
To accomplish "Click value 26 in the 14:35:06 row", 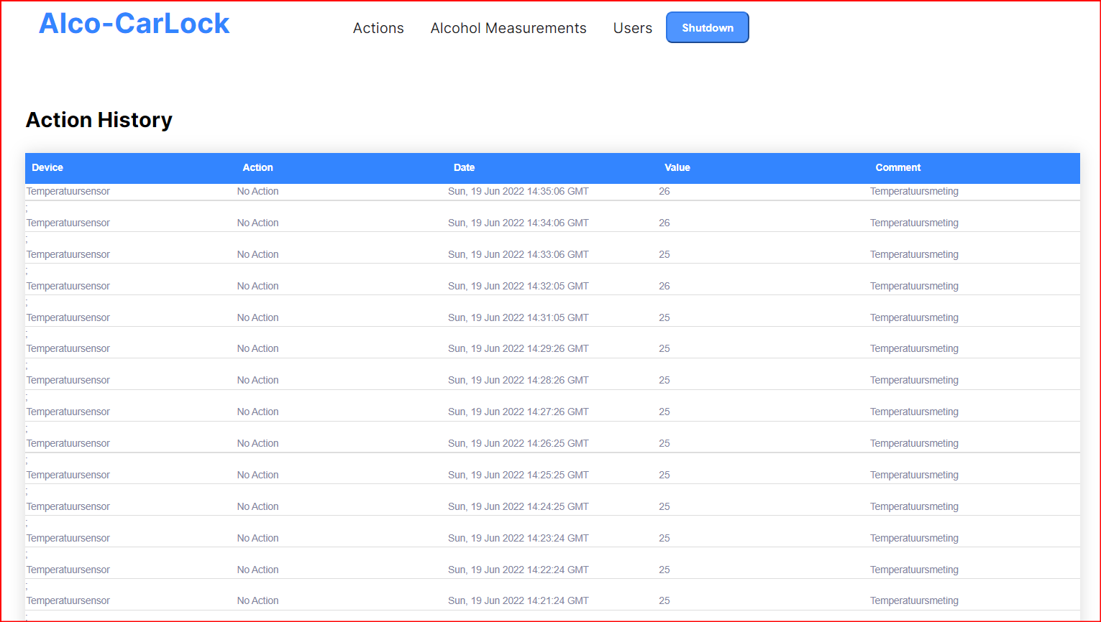I will coord(664,191).
